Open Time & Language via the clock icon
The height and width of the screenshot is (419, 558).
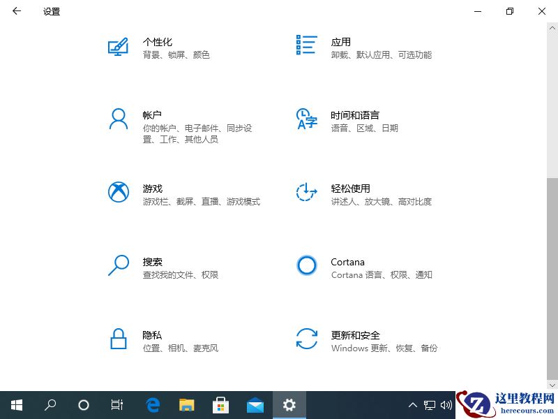pyautogui.click(x=306, y=120)
